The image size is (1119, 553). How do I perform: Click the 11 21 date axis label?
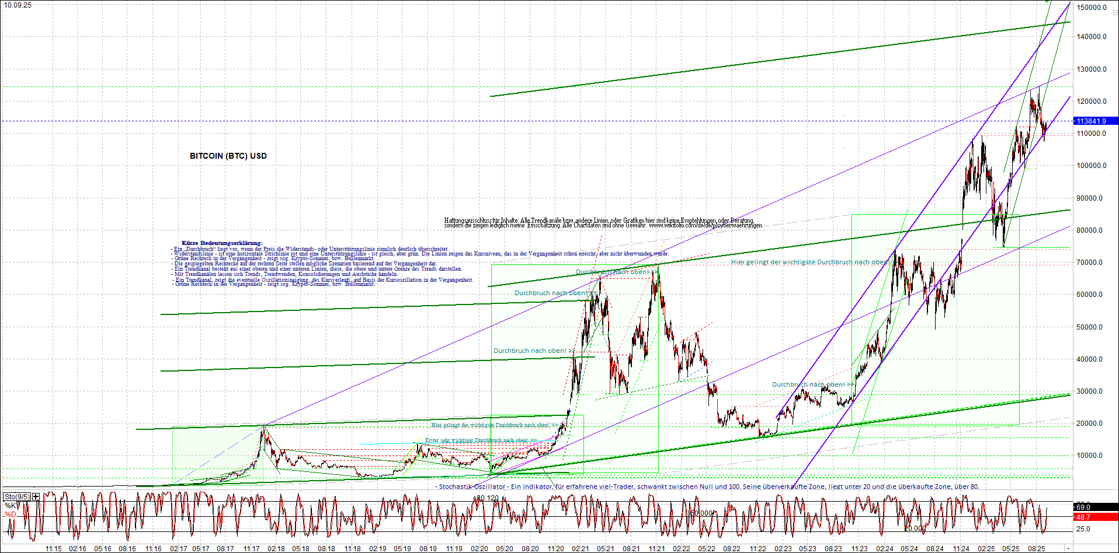click(657, 549)
